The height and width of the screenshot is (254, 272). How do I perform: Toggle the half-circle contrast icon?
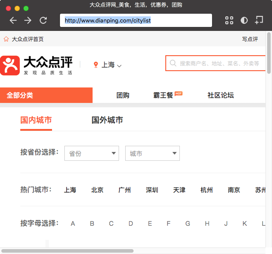244,20
